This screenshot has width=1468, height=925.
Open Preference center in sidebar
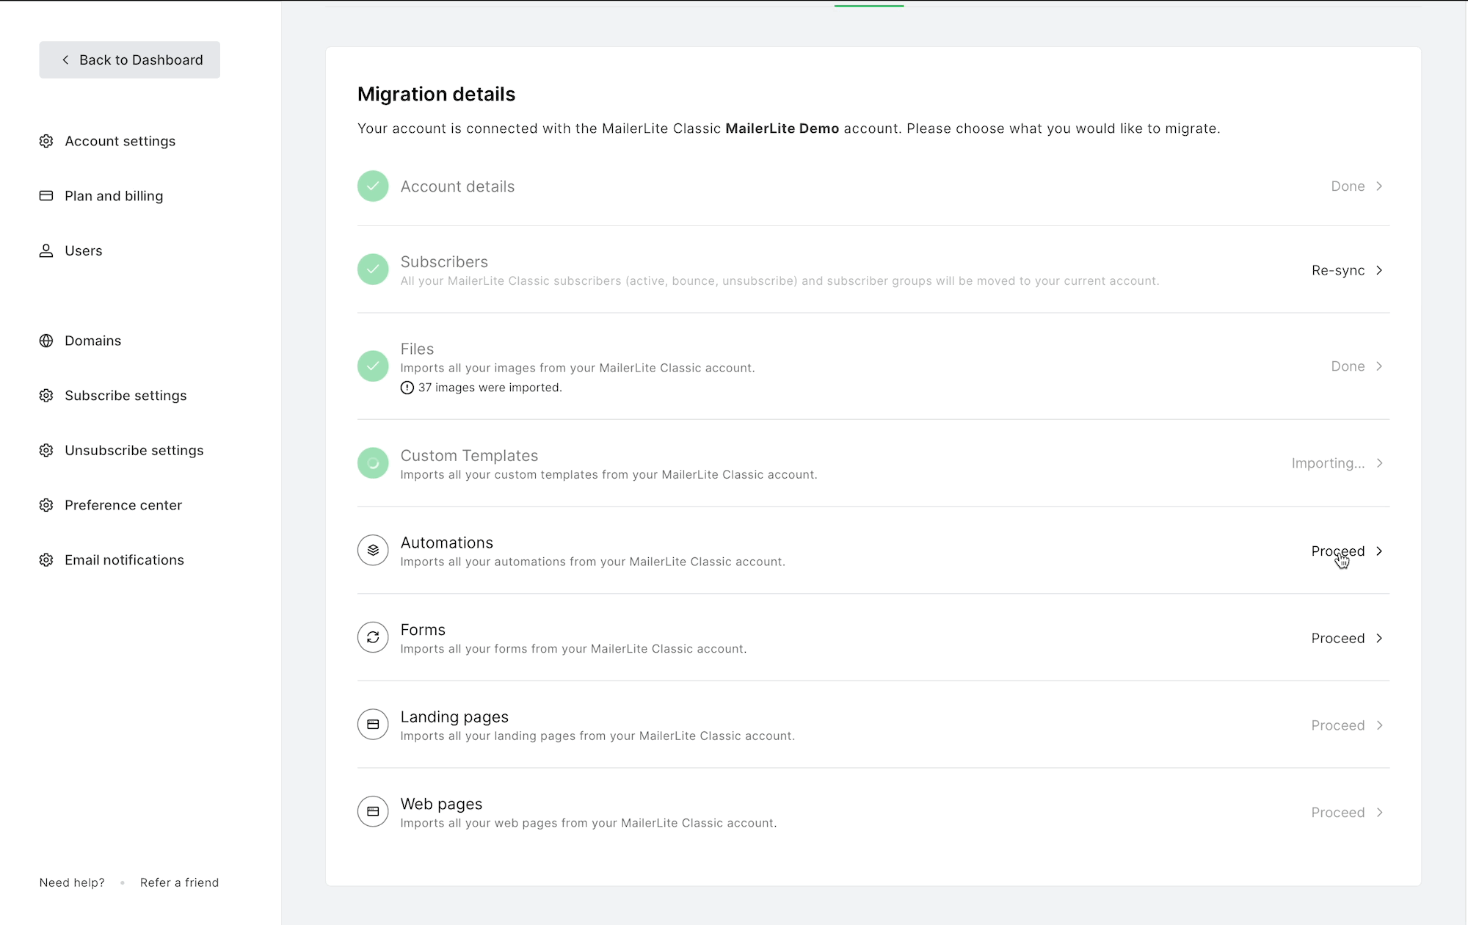(x=123, y=505)
